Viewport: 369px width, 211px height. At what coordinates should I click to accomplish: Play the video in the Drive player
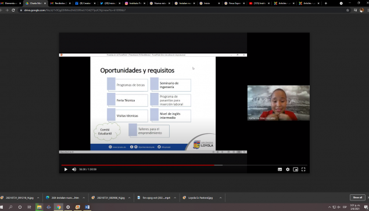pos(66,169)
